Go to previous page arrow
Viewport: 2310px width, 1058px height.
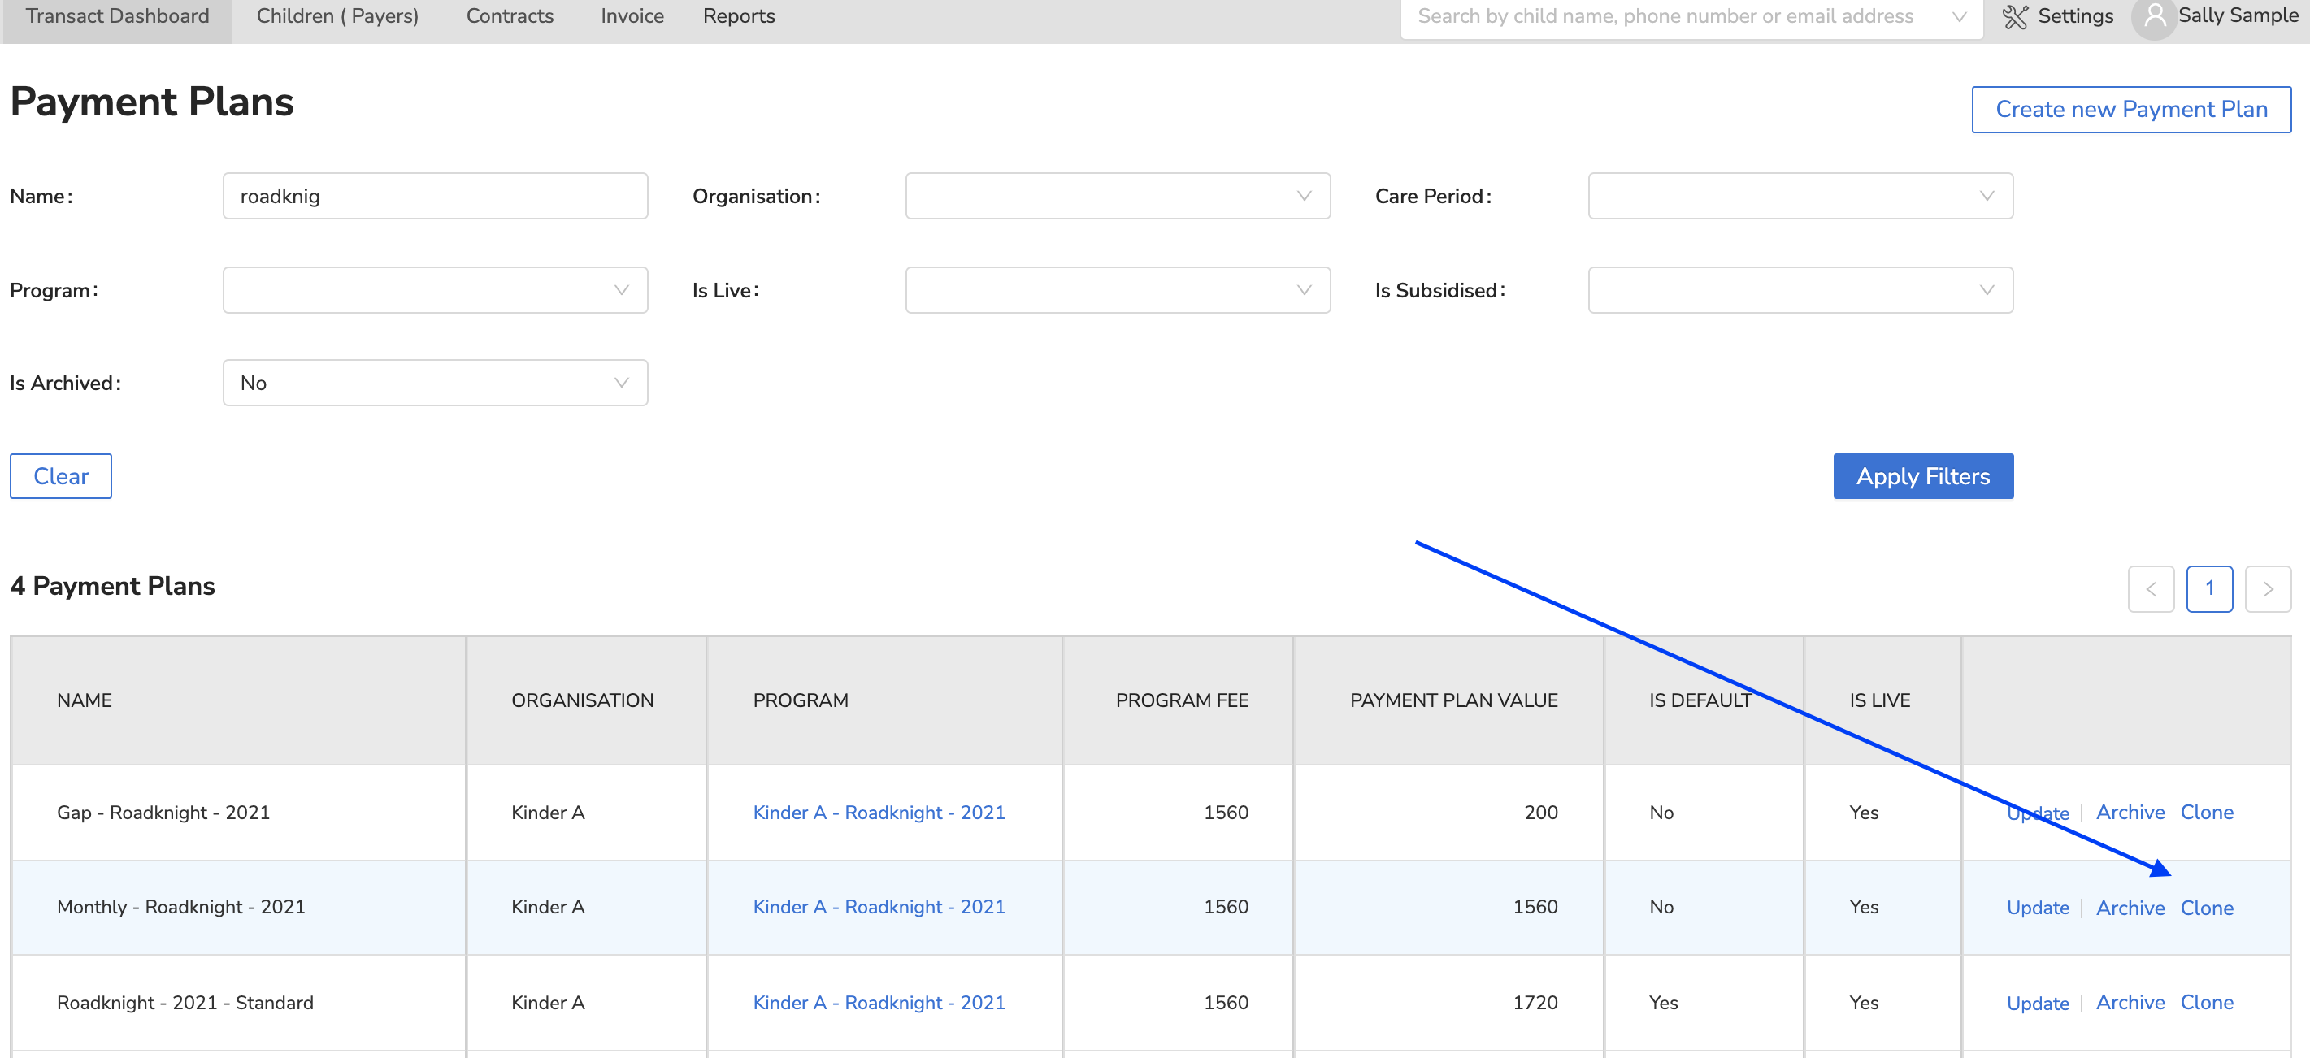[2151, 589]
